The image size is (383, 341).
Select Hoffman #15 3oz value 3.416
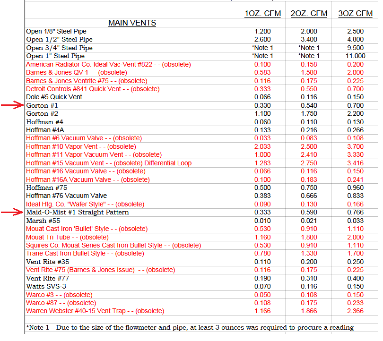pos(356,163)
